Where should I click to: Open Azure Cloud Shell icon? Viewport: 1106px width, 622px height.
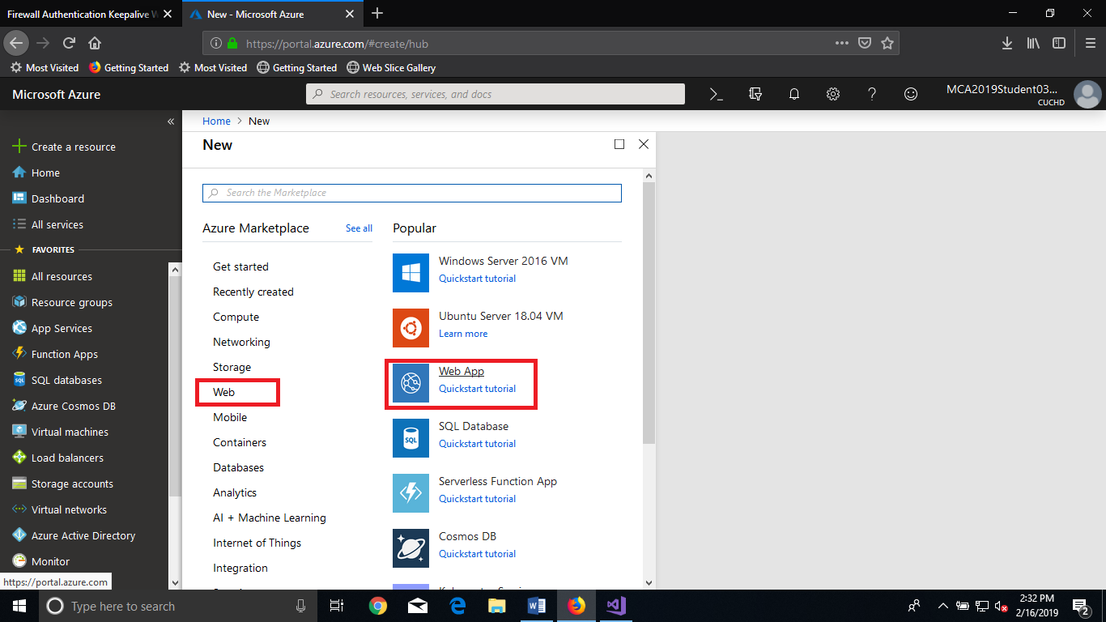tap(716, 94)
